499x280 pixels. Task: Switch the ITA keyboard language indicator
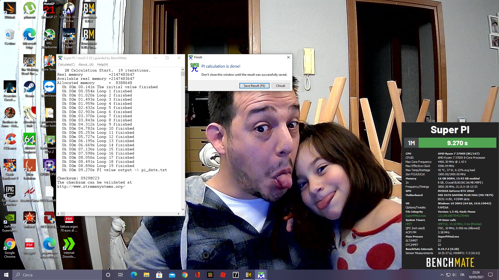point(462,275)
